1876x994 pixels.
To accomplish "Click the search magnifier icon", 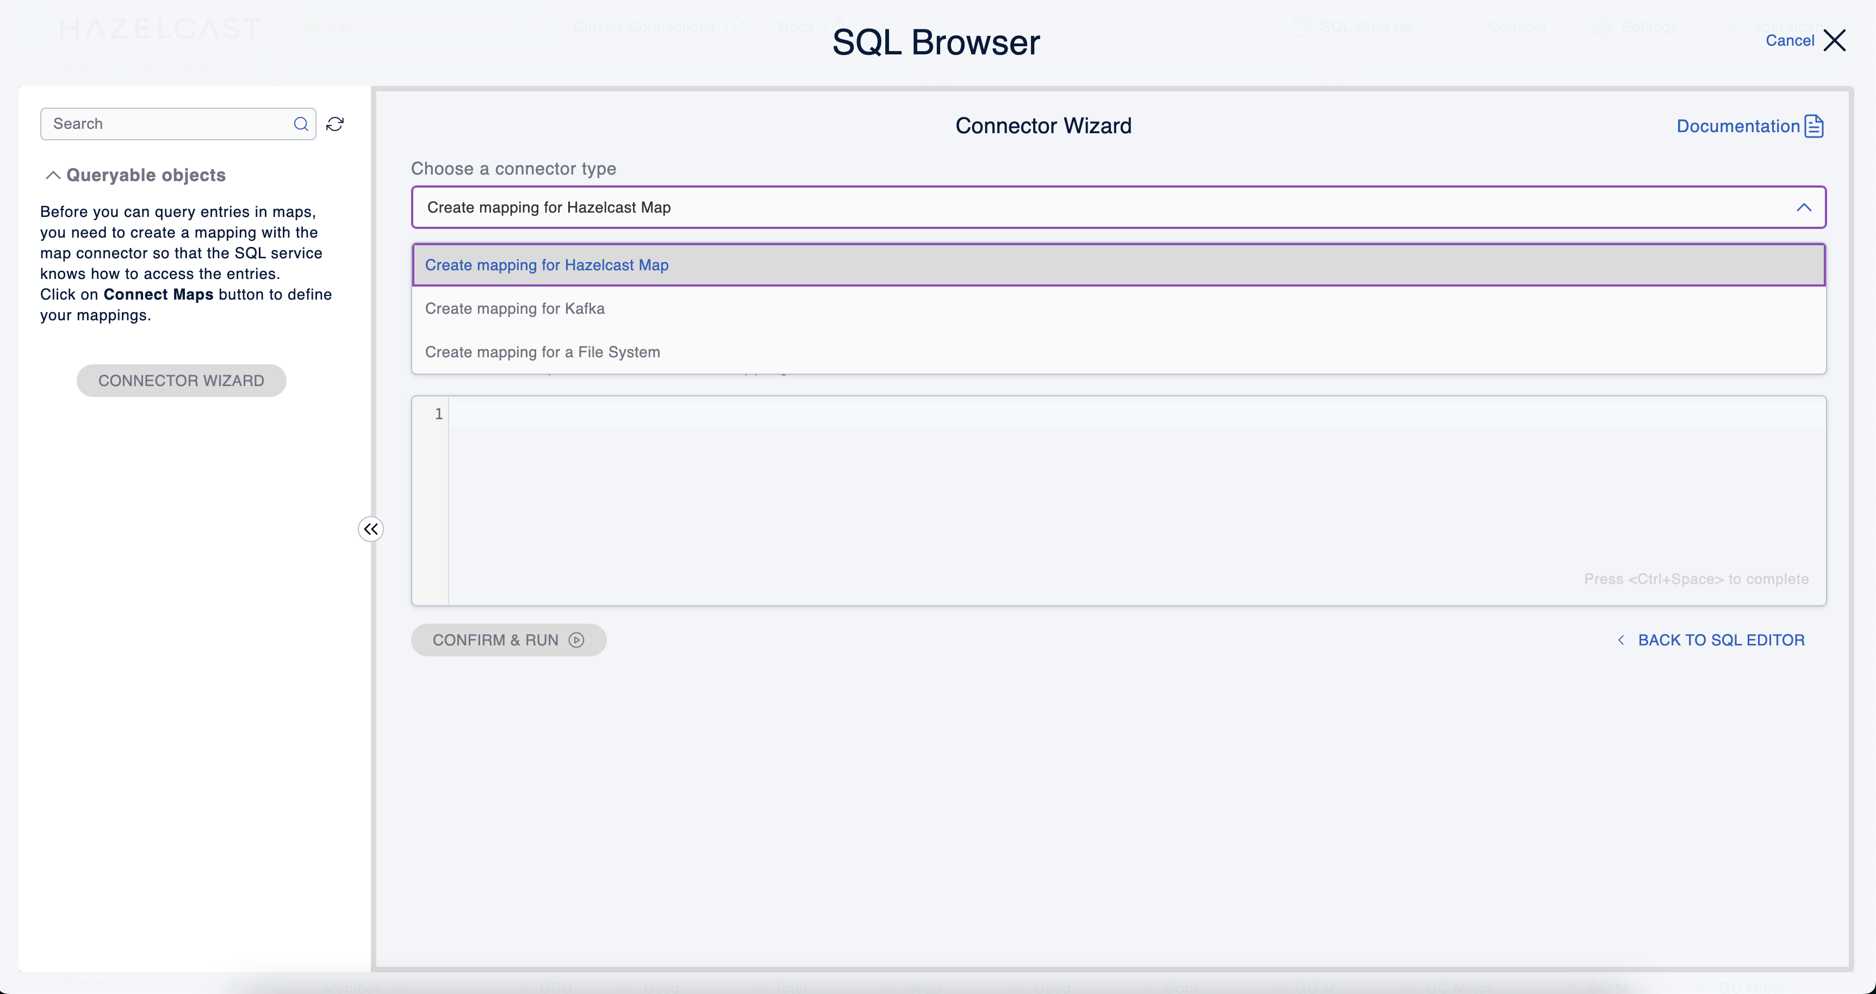I will (301, 124).
